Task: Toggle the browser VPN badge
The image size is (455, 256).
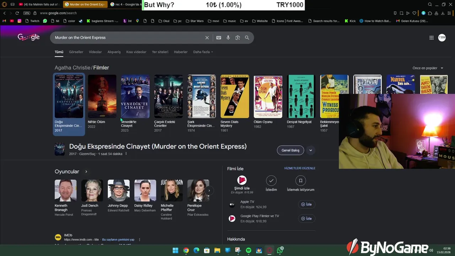Action: pyautogui.click(x=27, y=13)
